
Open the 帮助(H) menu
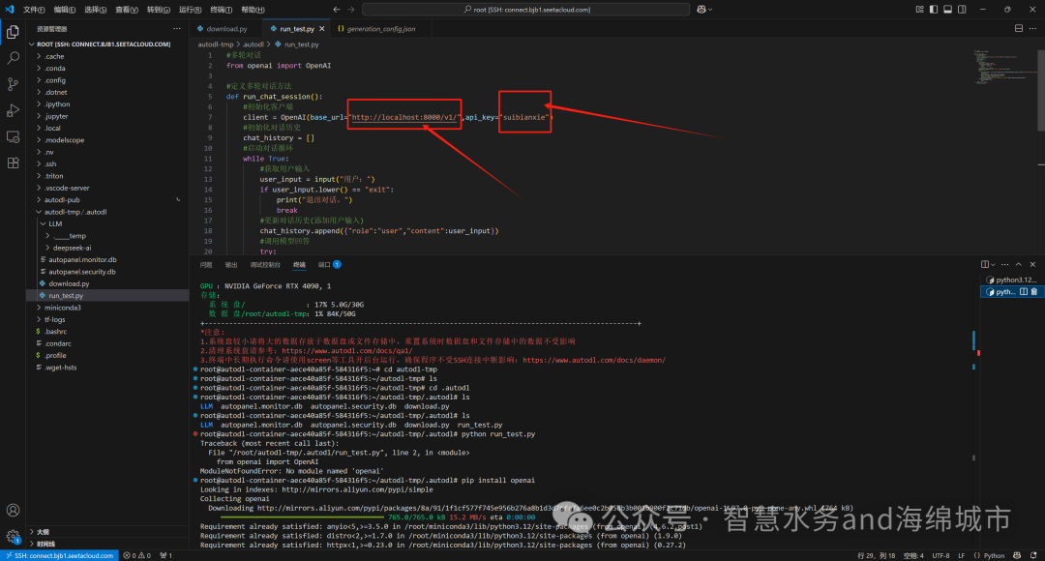coord(253,10)
